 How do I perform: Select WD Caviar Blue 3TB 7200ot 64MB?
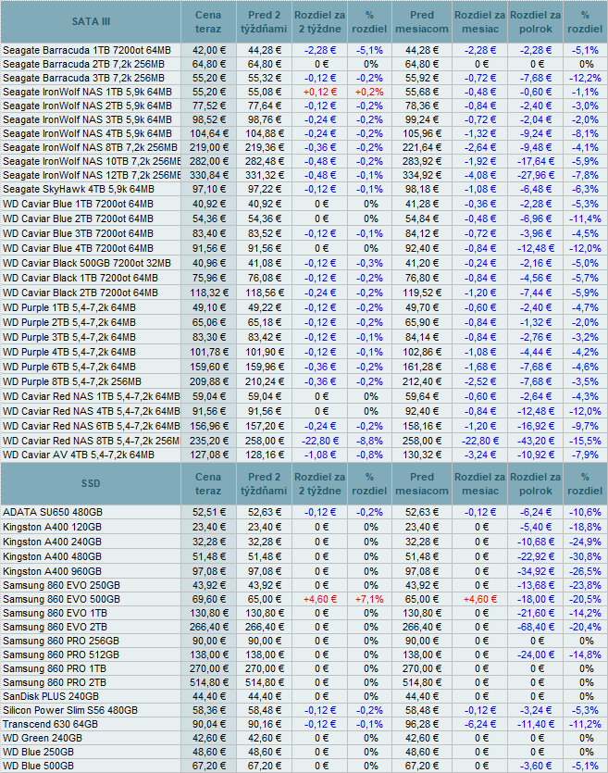click(78, 233)
